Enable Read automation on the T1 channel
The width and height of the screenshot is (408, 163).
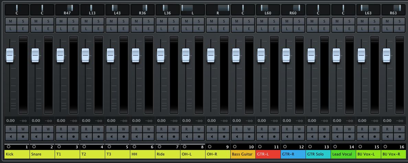point(61,129)
